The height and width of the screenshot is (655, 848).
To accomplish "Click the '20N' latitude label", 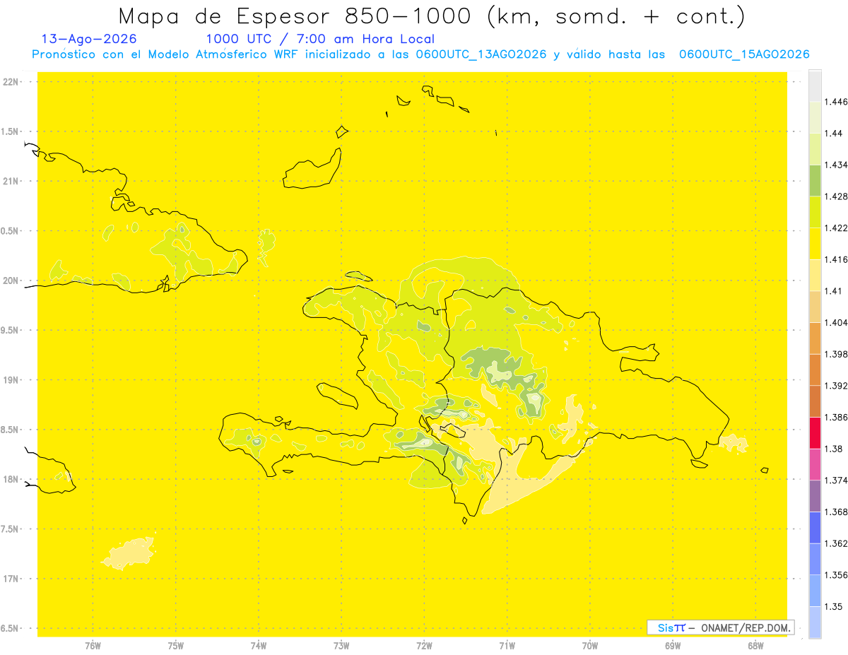I will click(x=12, y=281).
